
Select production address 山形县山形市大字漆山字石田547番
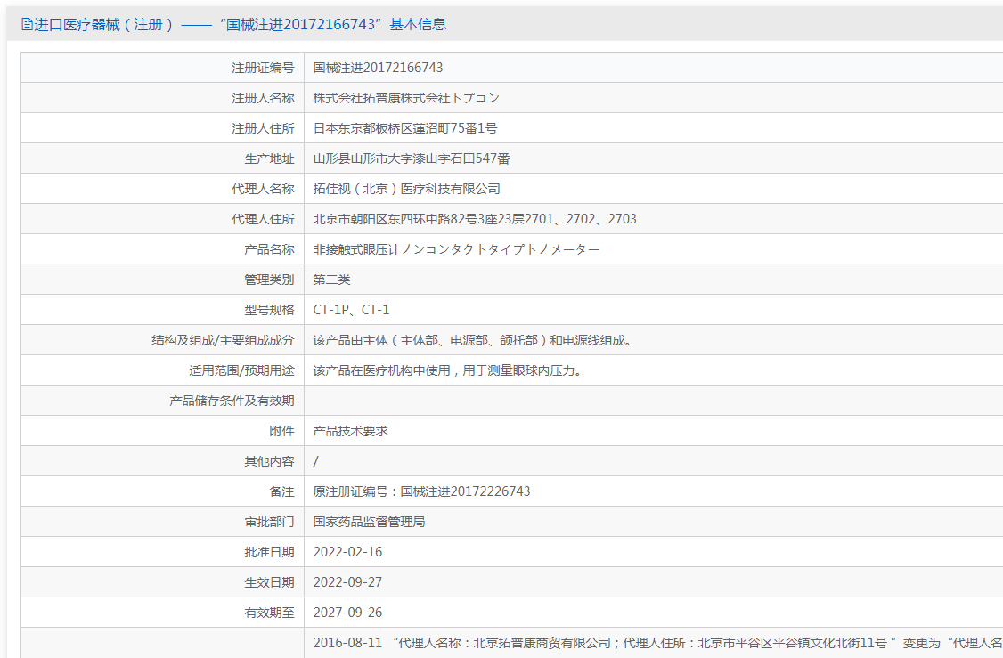[412, 158]
